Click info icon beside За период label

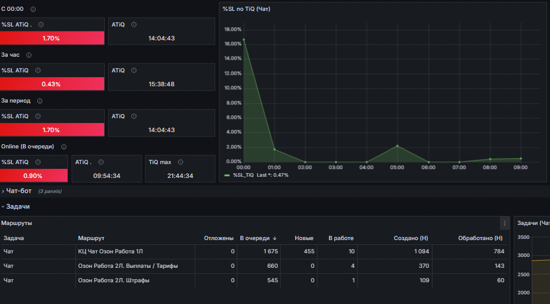coord(40,101)
